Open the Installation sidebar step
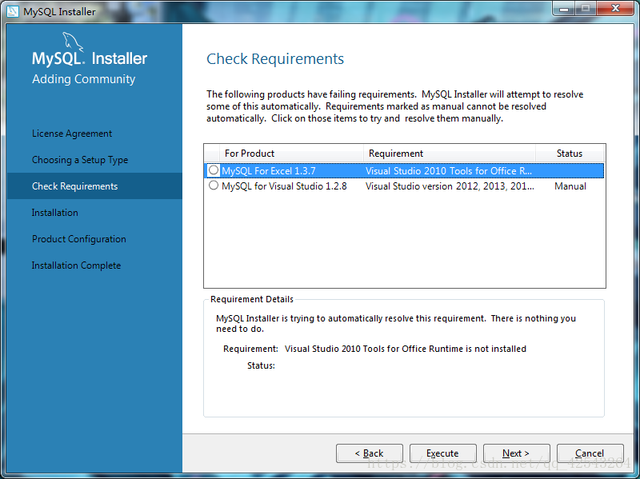This screenshot has height=479, width=640. (54, 213)
